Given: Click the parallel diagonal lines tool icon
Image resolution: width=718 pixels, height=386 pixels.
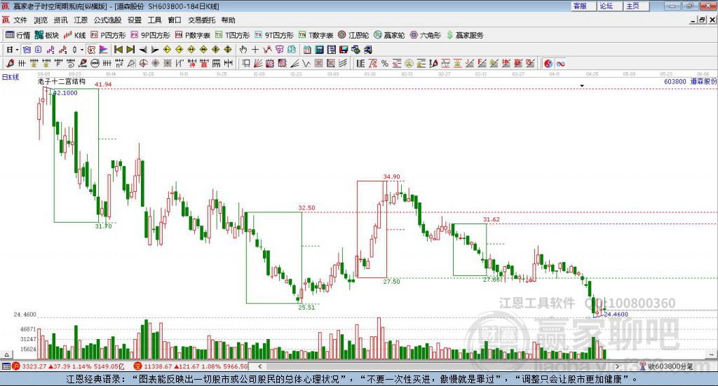Looking at the screenshot, I should pos(342,64).
